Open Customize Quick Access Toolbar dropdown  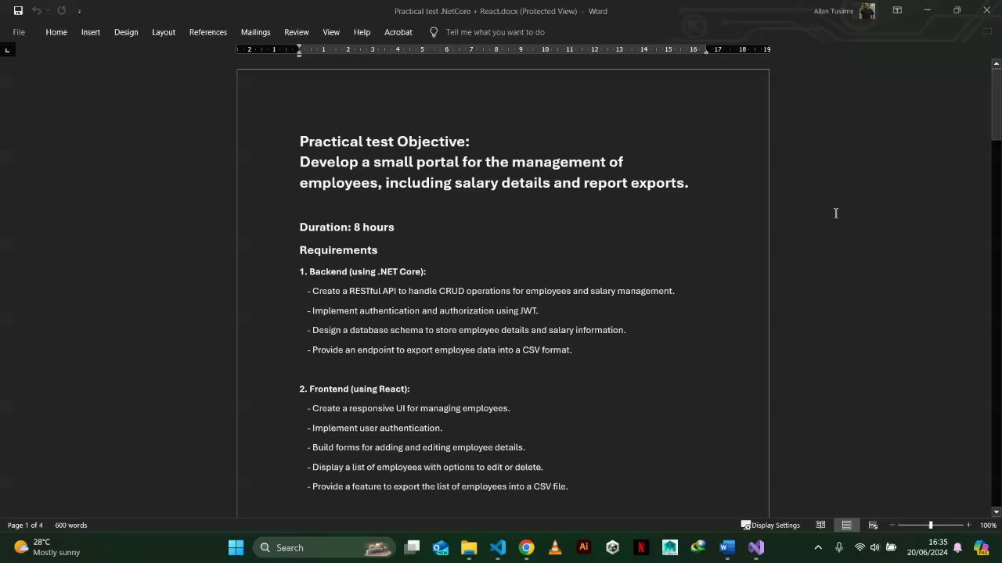pos(79,11)
